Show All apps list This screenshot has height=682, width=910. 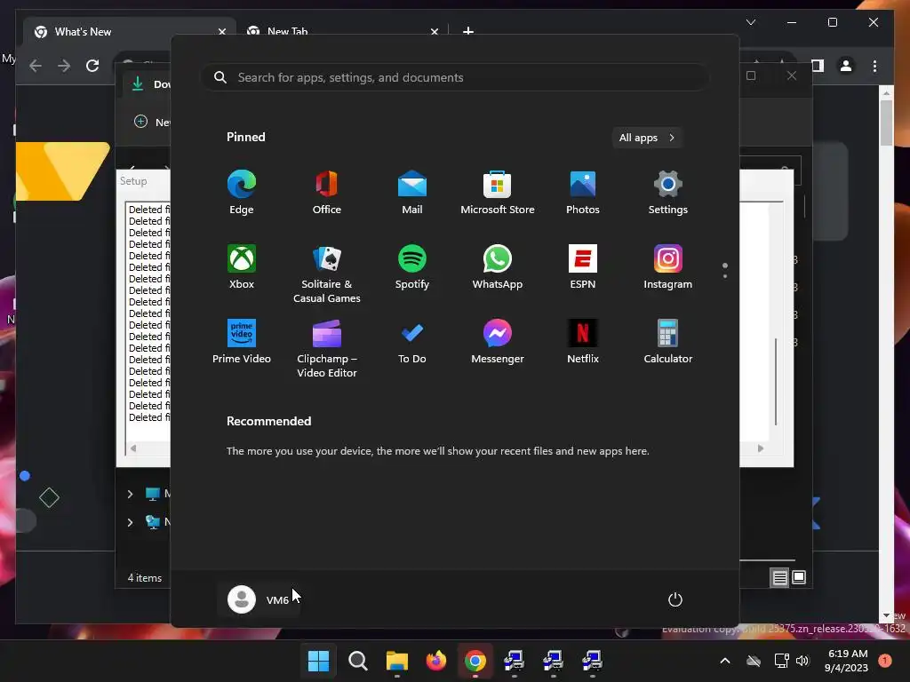[x=647, y=138]
